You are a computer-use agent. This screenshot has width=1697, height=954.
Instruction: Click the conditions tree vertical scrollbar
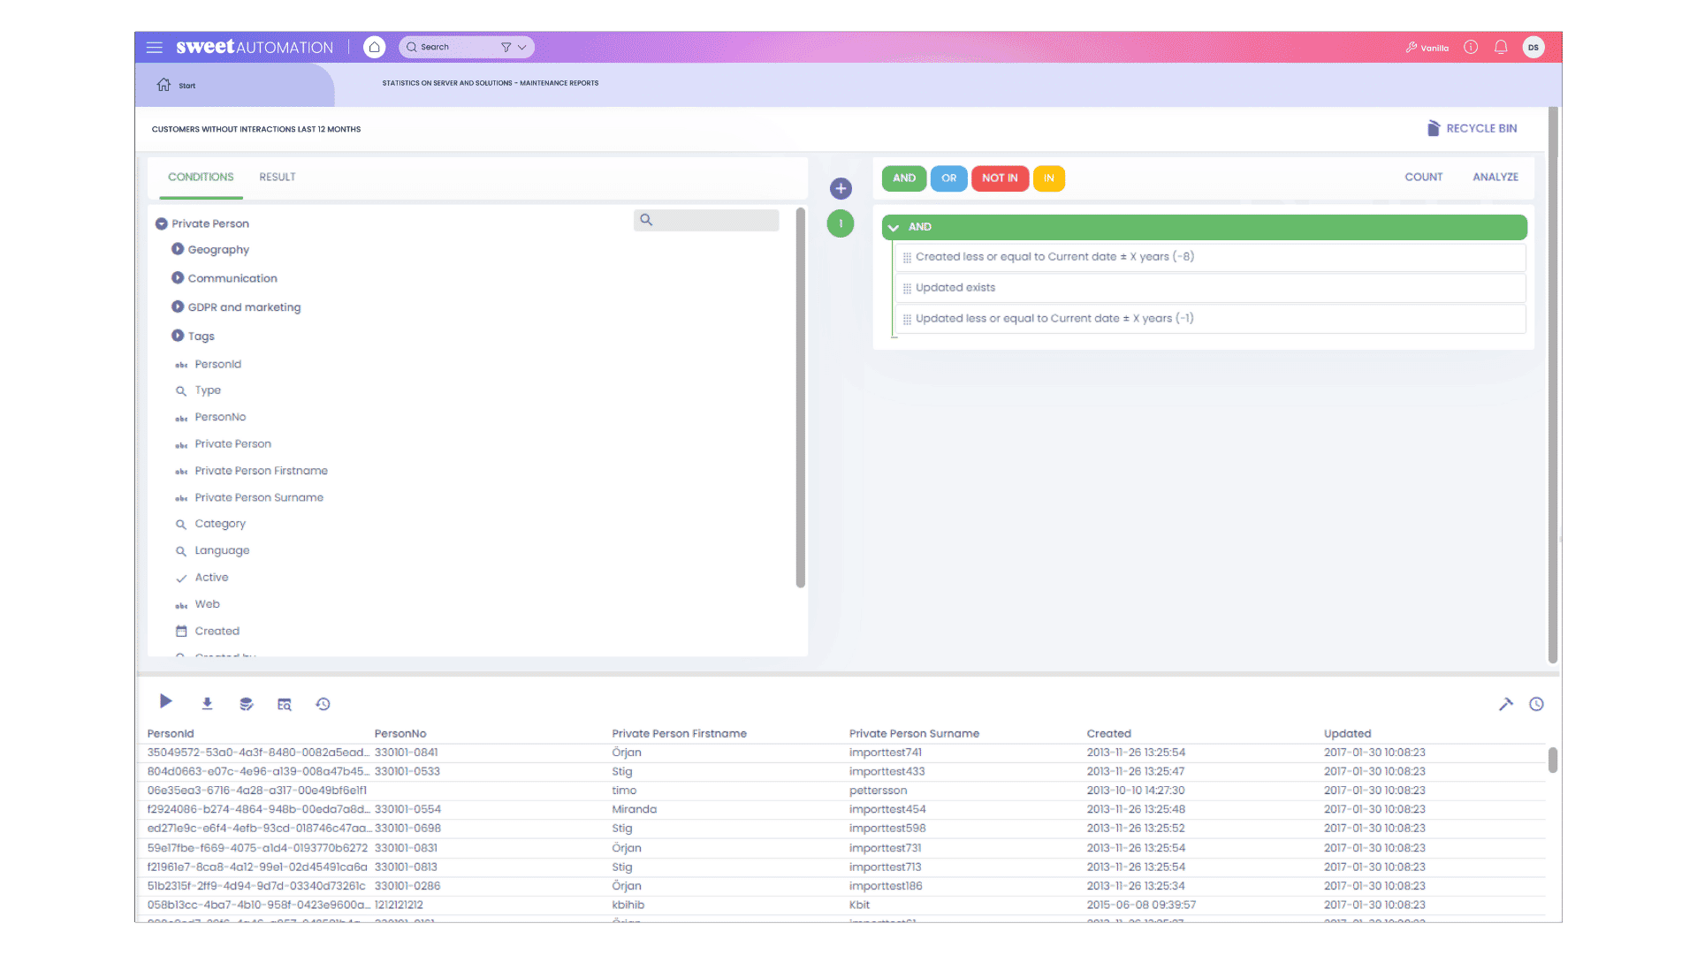(x=801, y=397)
